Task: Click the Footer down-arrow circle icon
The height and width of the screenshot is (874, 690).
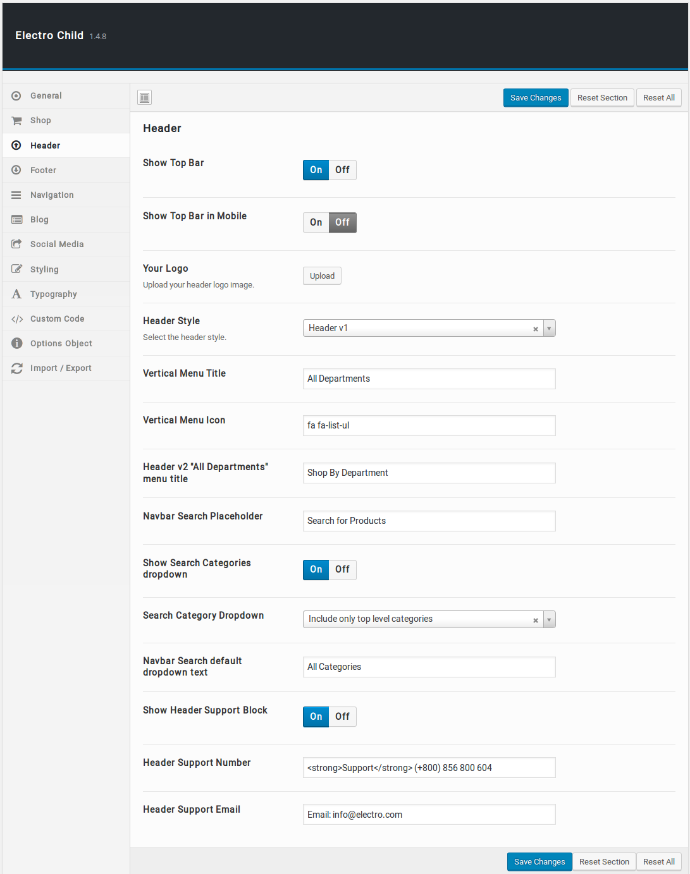Action: click(16, 170)
